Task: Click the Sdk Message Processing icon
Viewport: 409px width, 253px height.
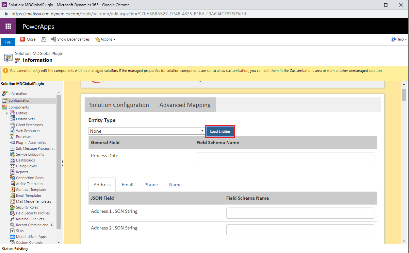Action: tap(12, 148)
